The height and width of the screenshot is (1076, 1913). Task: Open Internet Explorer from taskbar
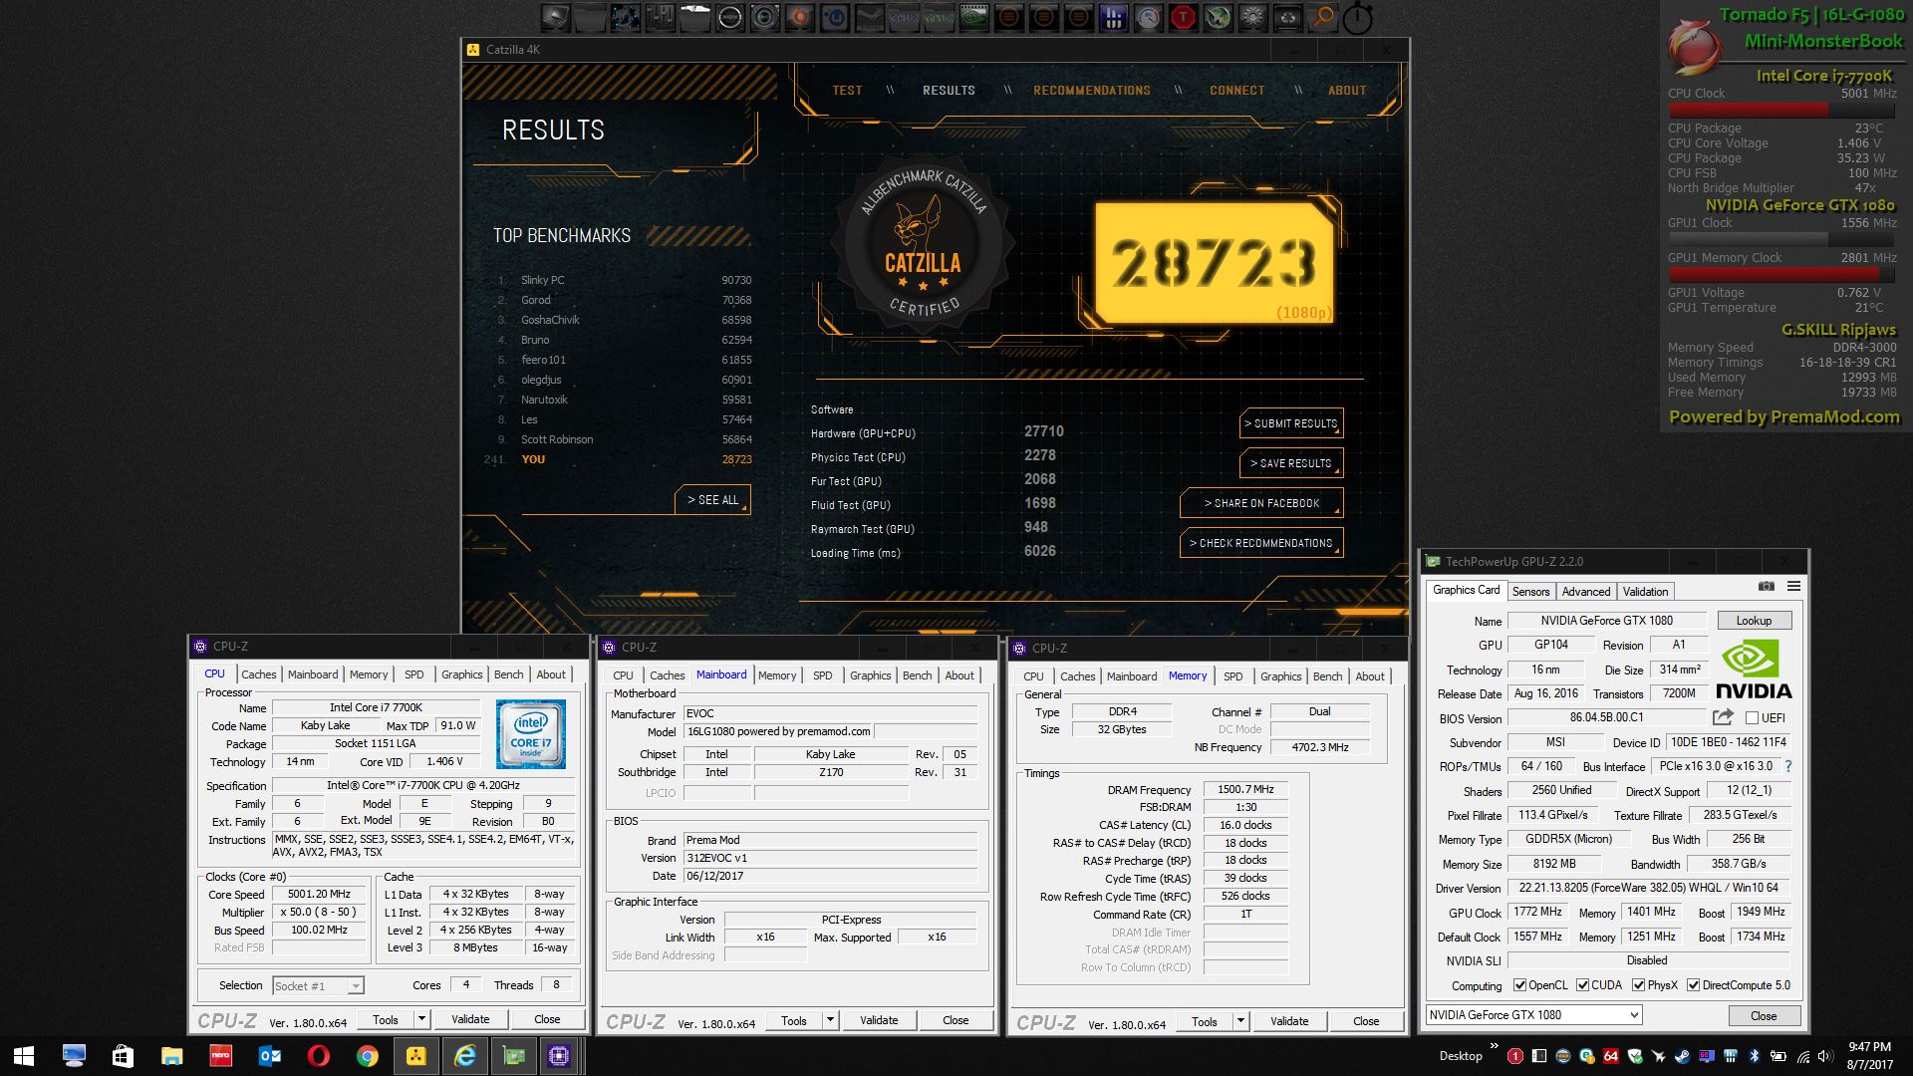464,1056
